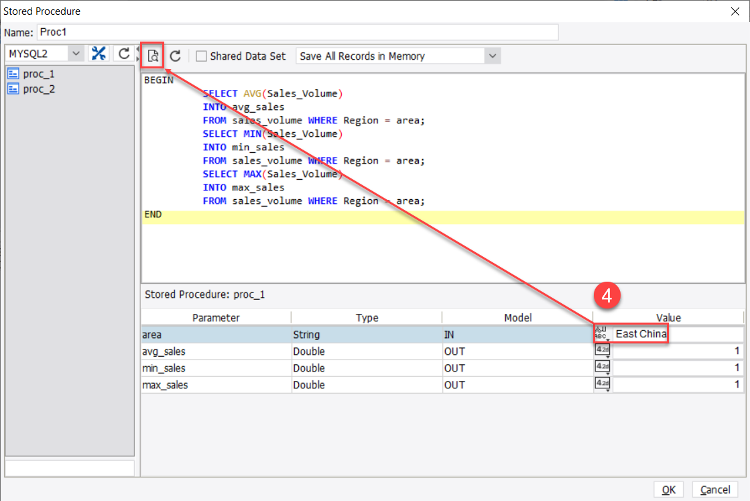
Task: Click the Parameter column header
Action: [x=216, y=318]
